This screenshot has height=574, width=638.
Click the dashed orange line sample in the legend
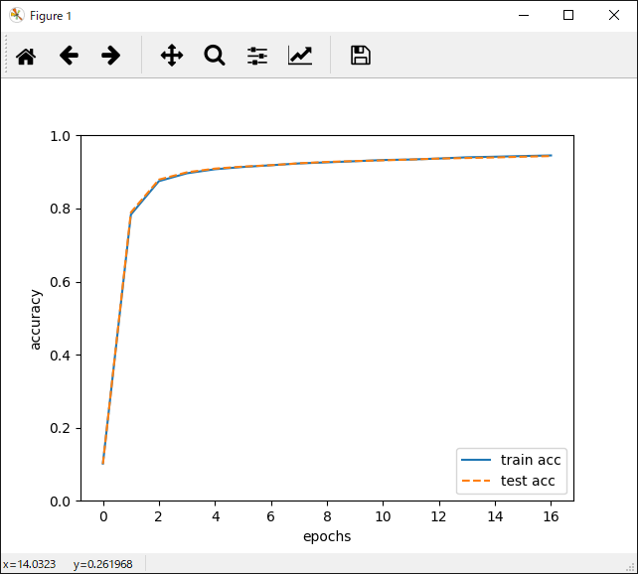[x=475, y=482]
